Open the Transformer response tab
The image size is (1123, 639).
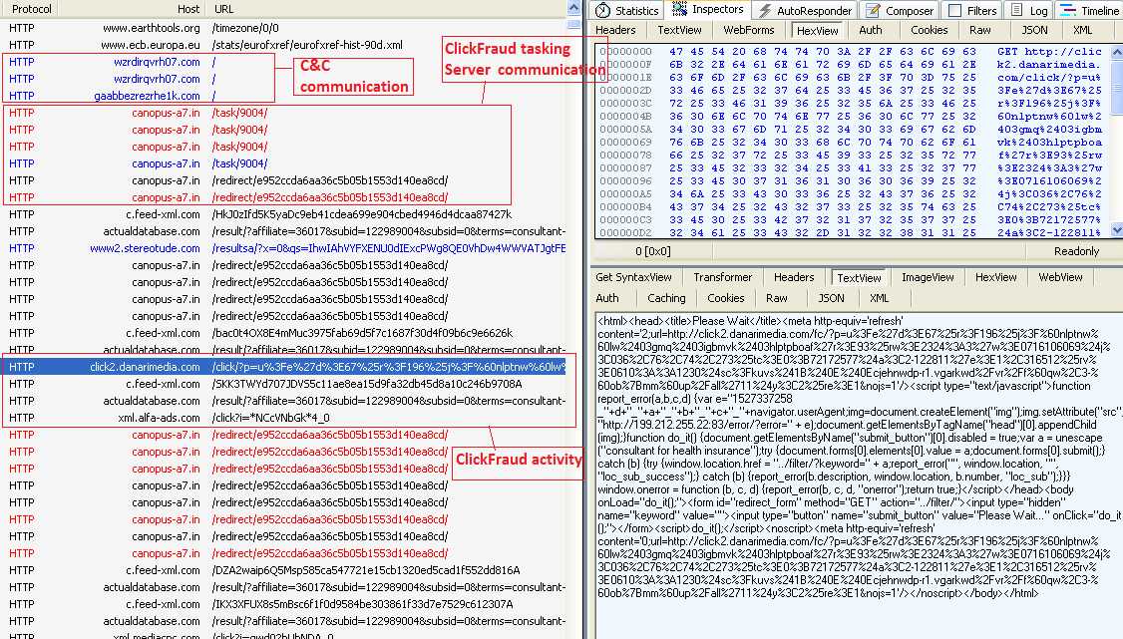[x=723, y=278]
